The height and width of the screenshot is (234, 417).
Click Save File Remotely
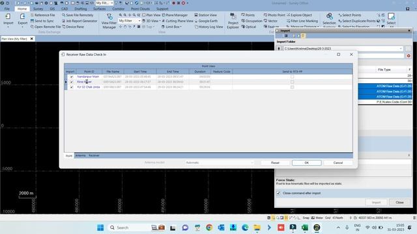[x=78, y=15]
